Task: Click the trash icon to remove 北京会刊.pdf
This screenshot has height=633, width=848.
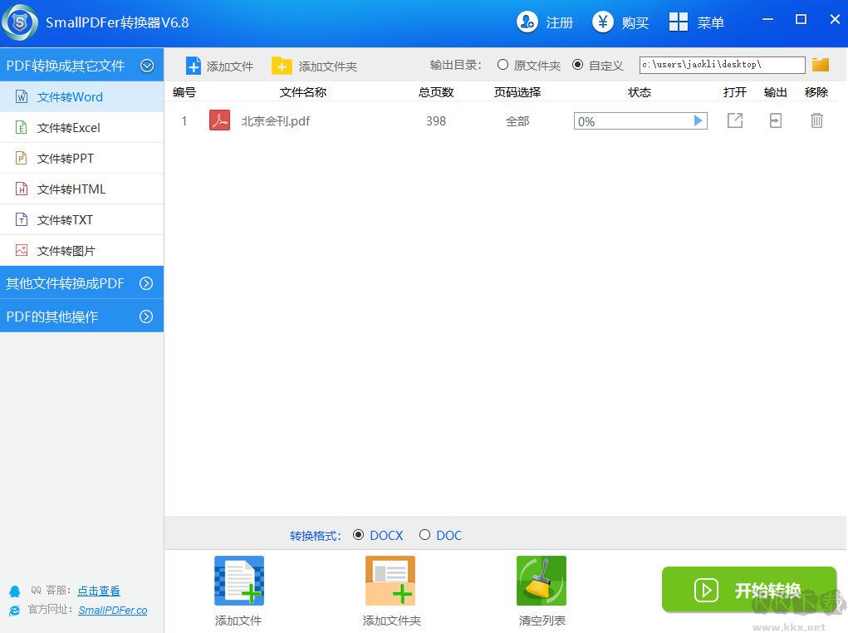Action: (x=816, y=120)
